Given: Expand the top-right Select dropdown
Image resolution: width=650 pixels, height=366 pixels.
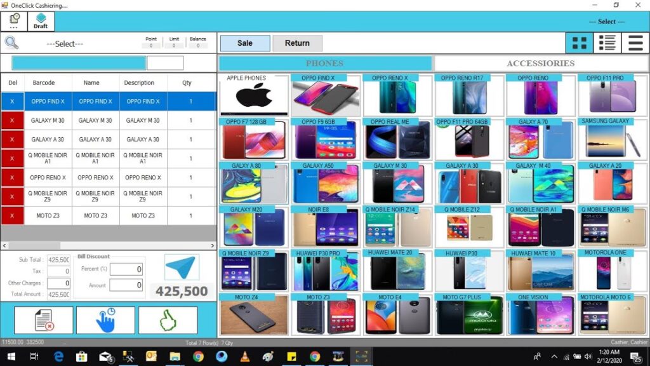Looking at the screenshot, I should (606, 22).
